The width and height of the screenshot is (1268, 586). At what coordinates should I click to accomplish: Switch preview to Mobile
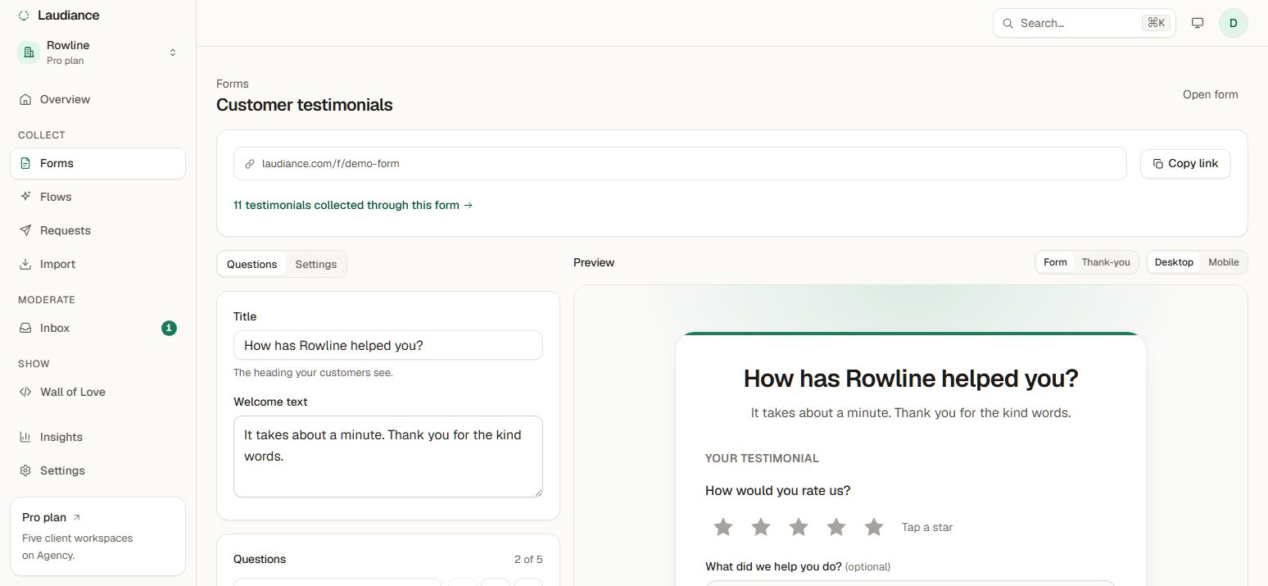click(x=1224, y=262)
